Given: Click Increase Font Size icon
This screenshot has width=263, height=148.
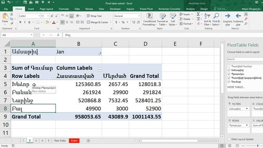Looking at the screenshot, I should [x=52, y=16].
